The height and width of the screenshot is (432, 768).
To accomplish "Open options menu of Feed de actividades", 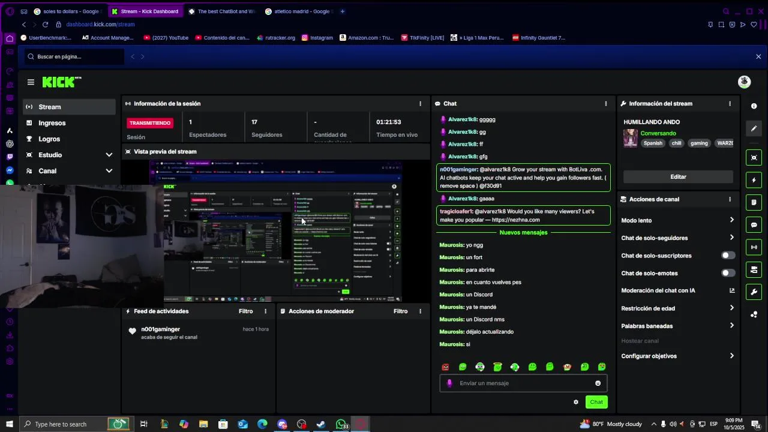I will [x=265, y=311].
